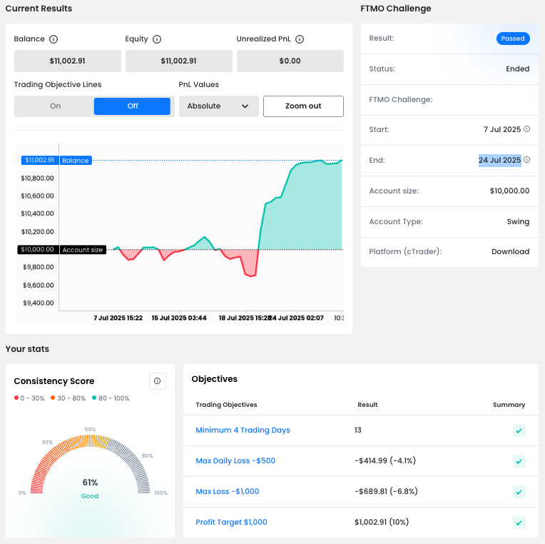The width and height of the screenshot is (545, 544).
Task: Click the Profit Target summary checkmark icon
Action: coord(519,523)
